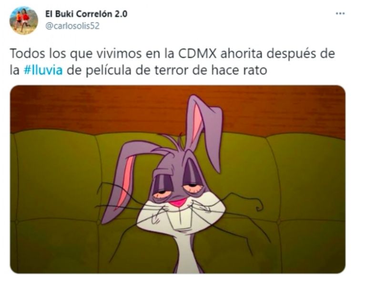The image size is (366, 283).
Task: Click the runners photo in the avatar
Action: pos(23,20)
